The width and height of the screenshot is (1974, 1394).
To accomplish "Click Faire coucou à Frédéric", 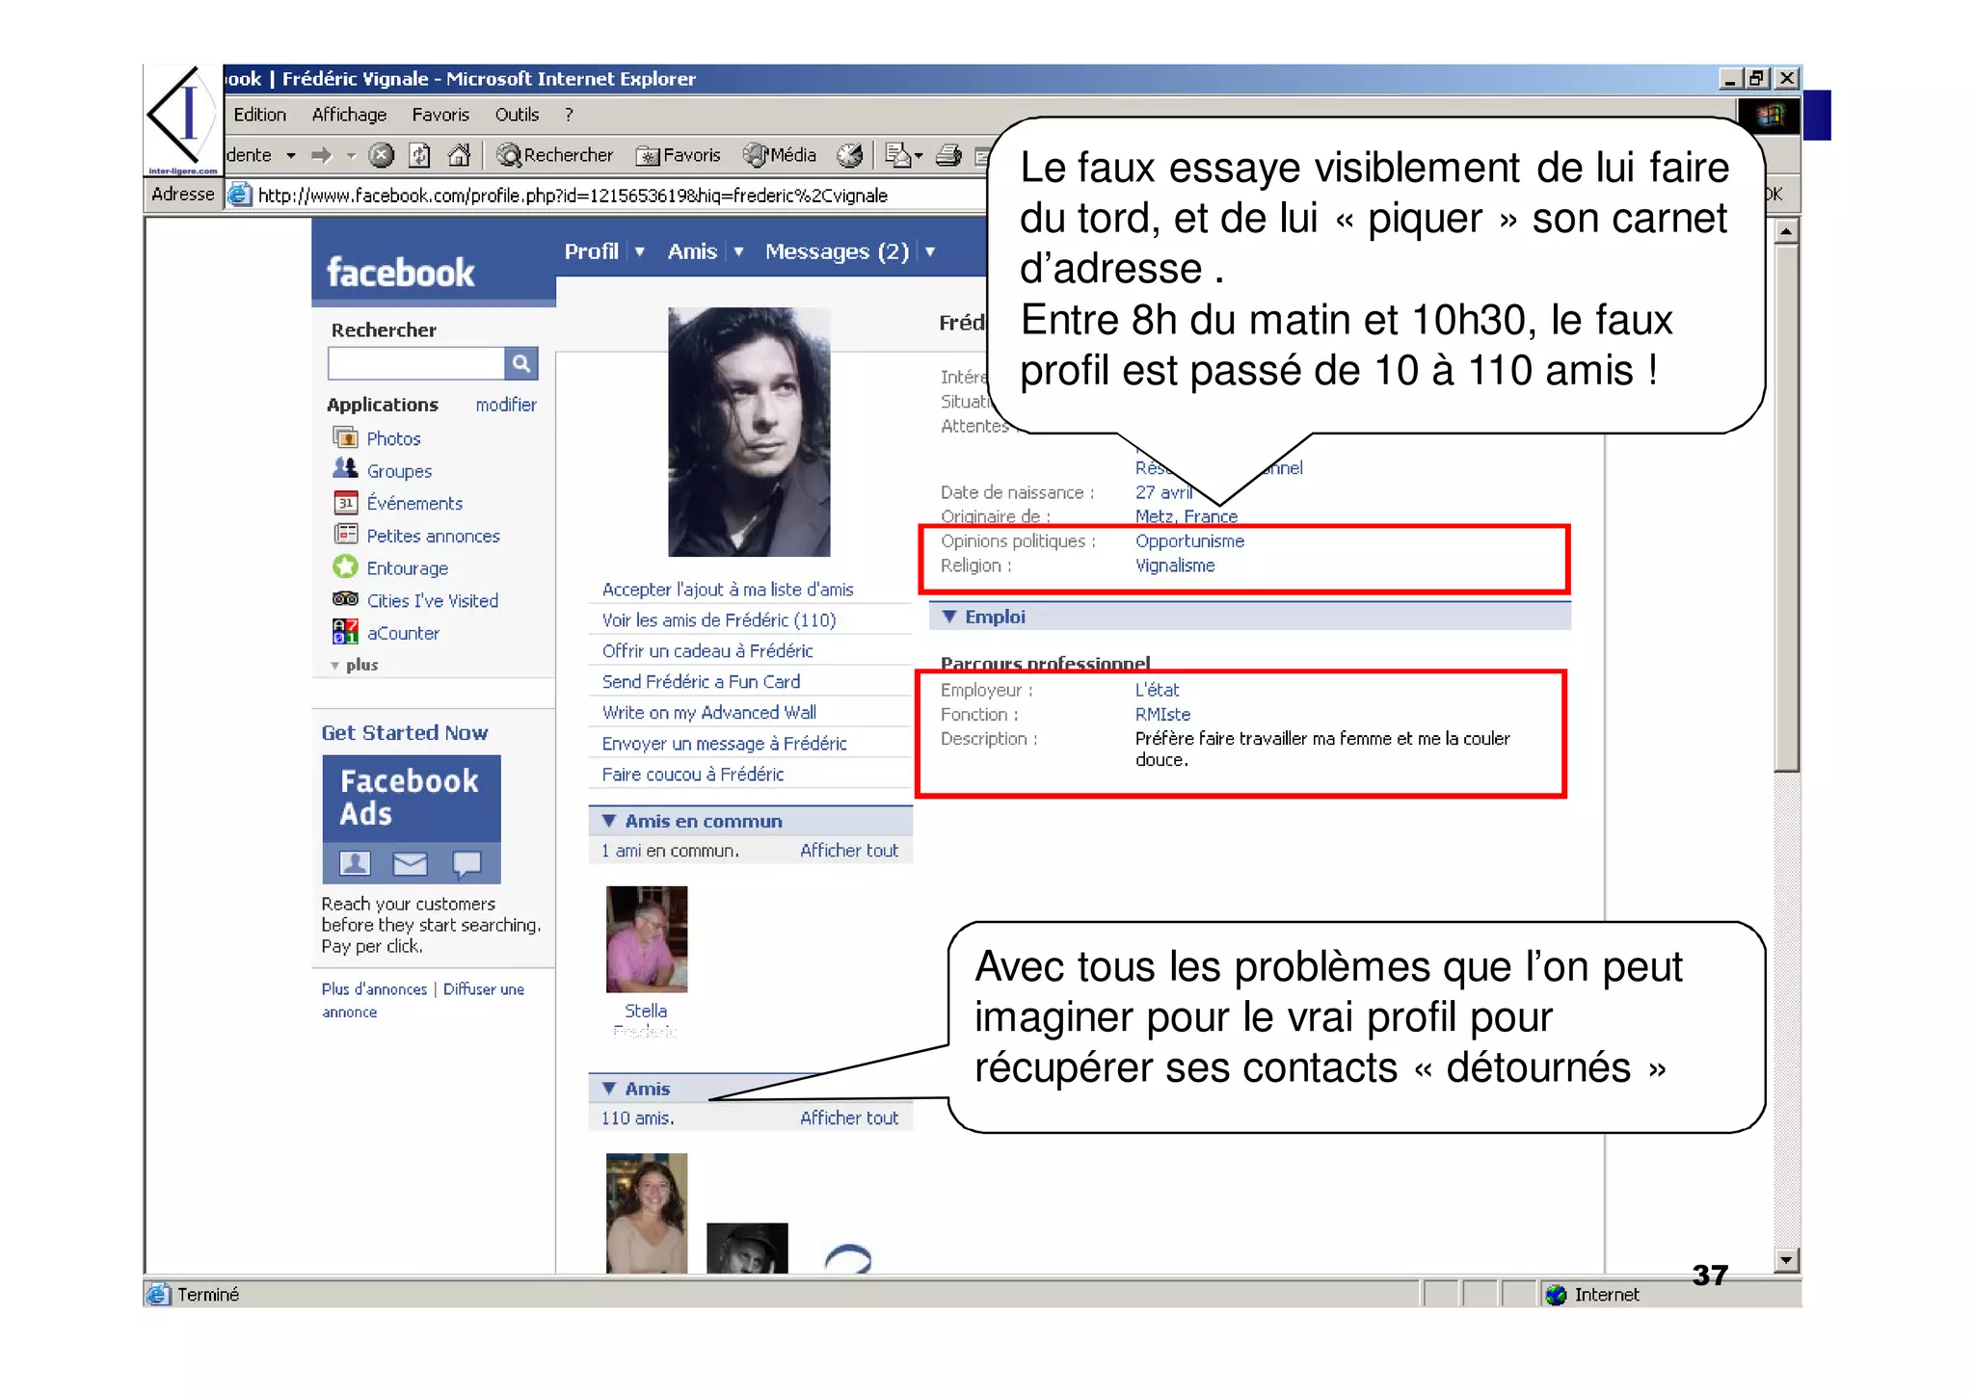I will pyautogui.click(x=693, y=775).
